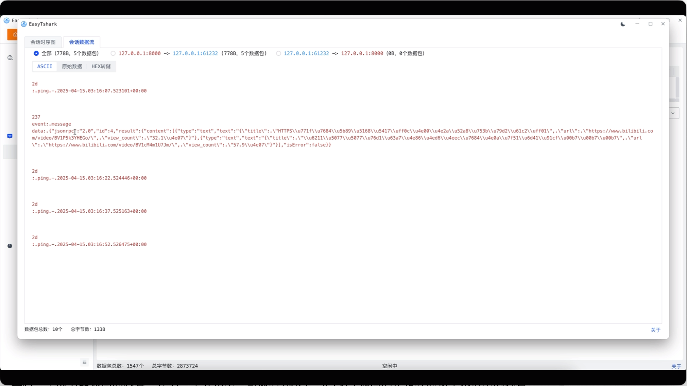
Task: Open the globe search sidebar icon
Action: 10,58
